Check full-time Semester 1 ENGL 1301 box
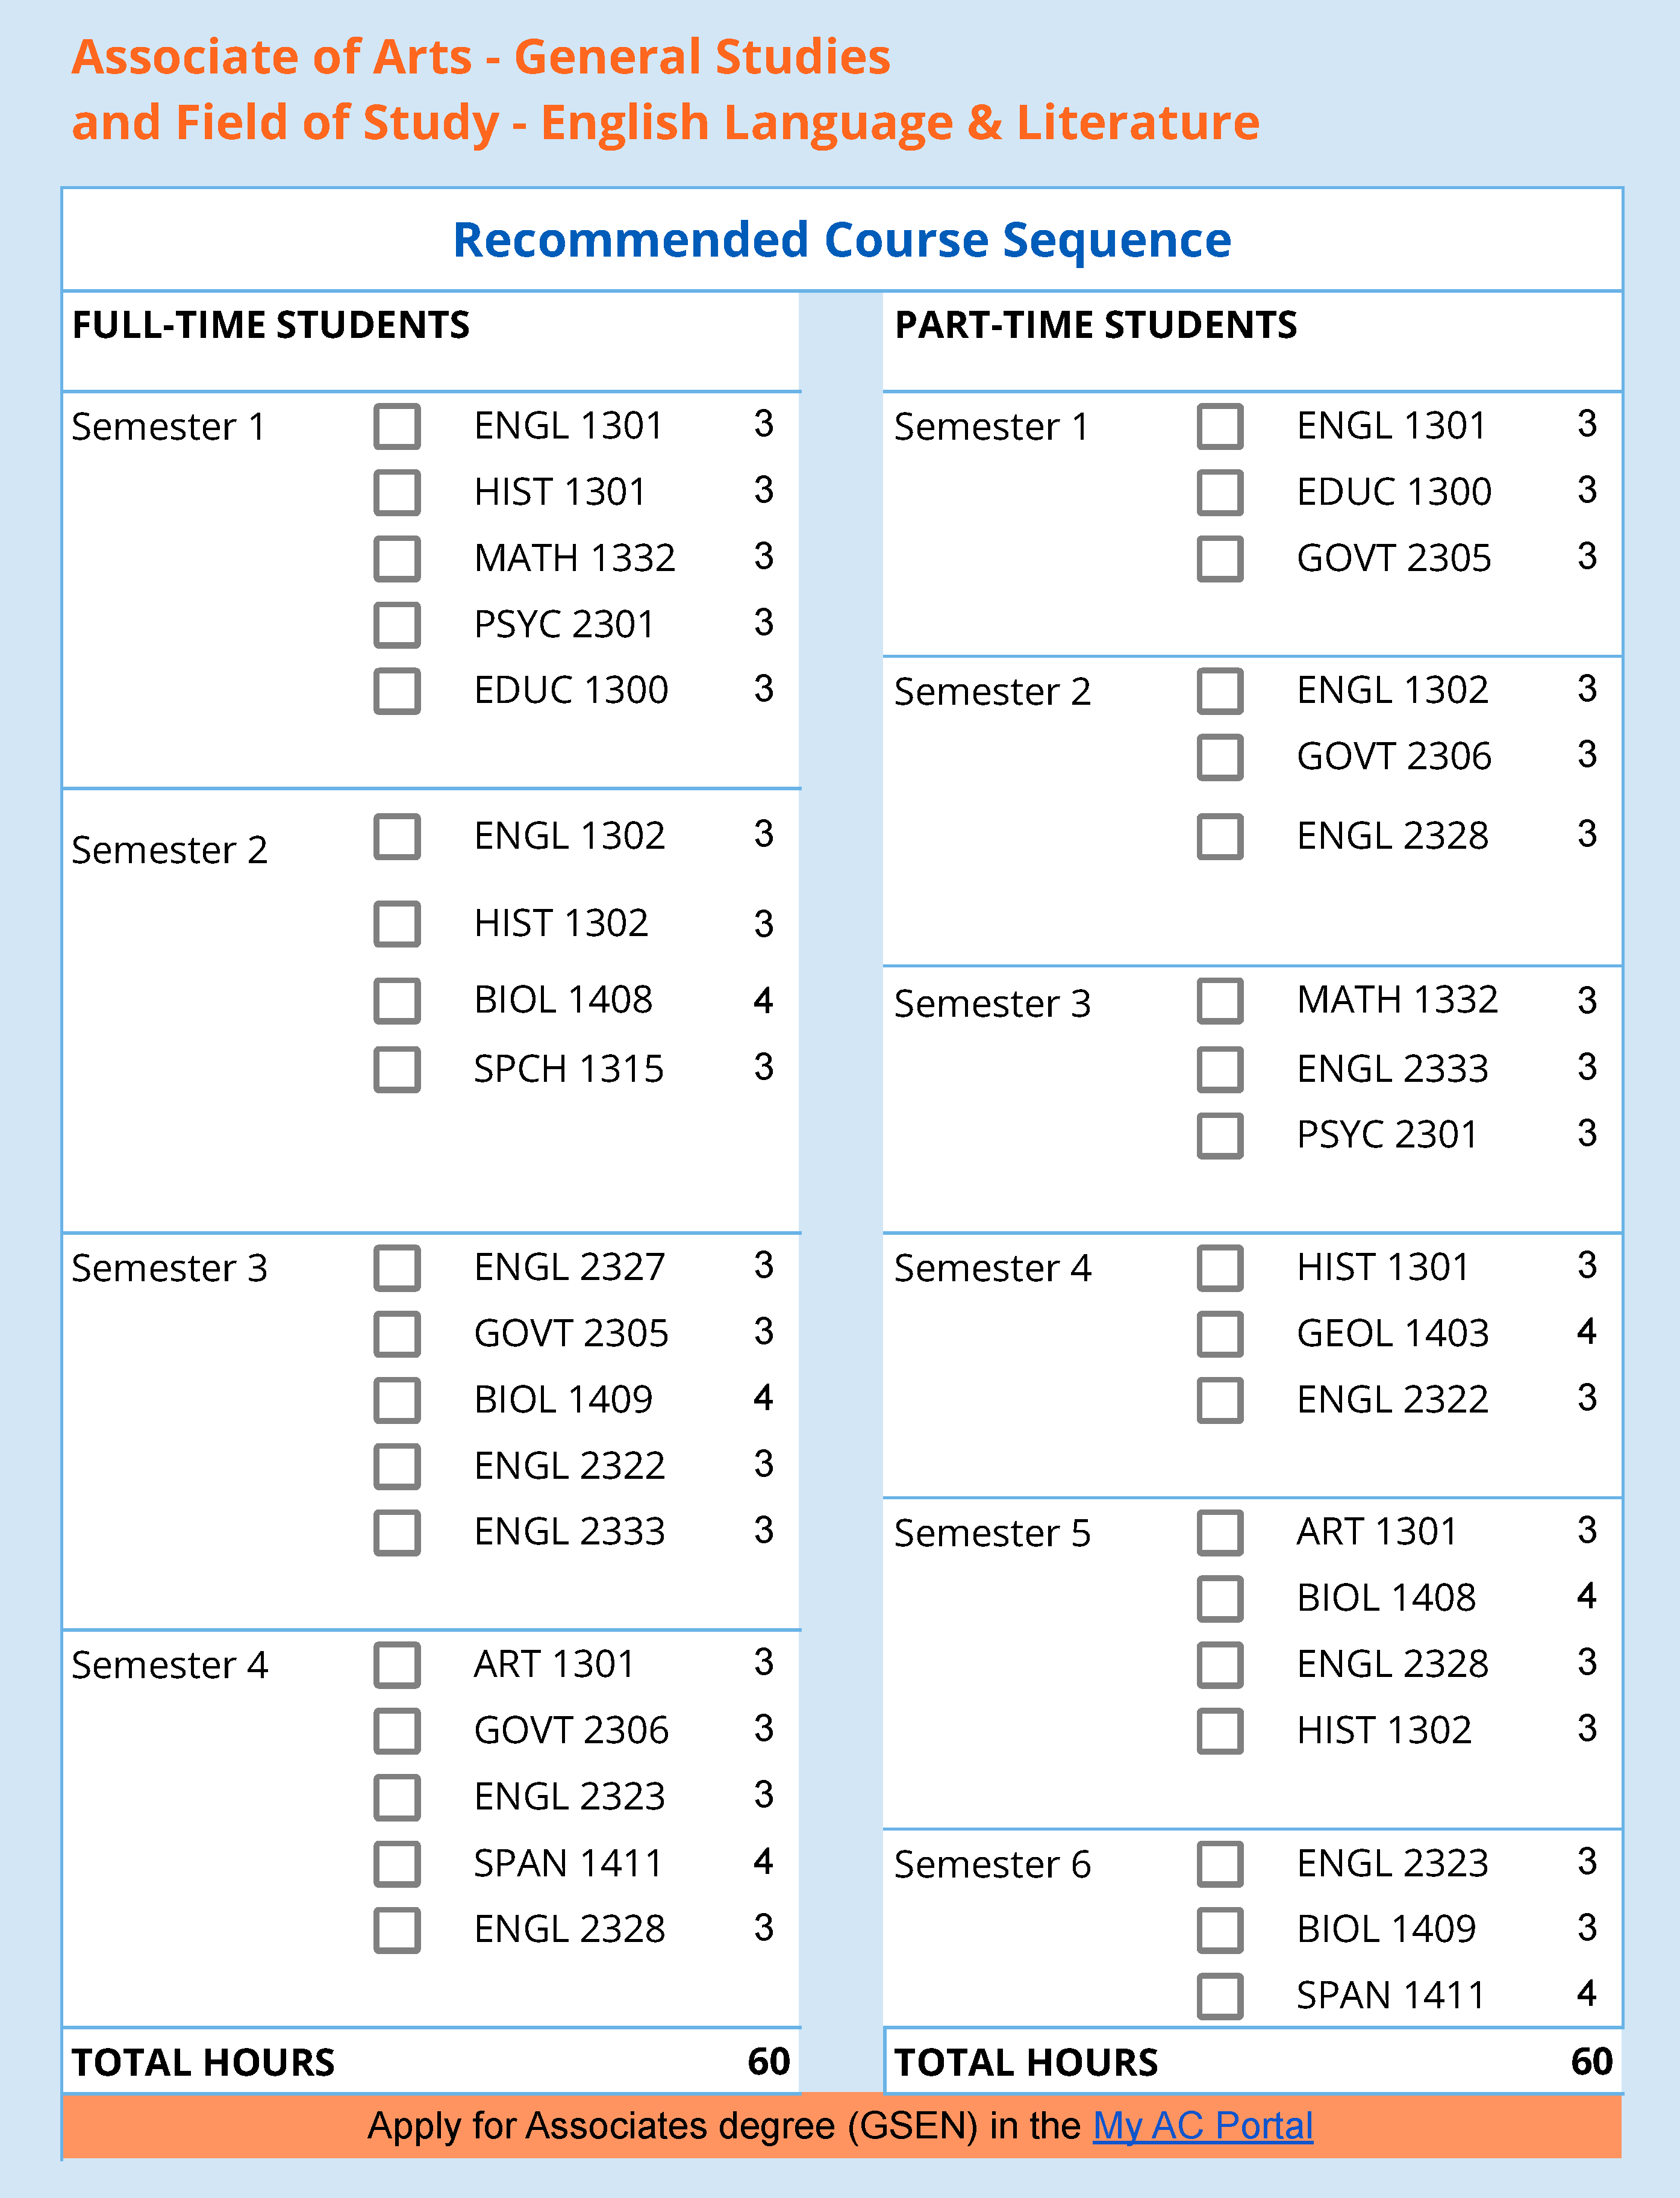Image resolution: width=1680 pixels, height=2198 pixels. [x=397, y=426]
